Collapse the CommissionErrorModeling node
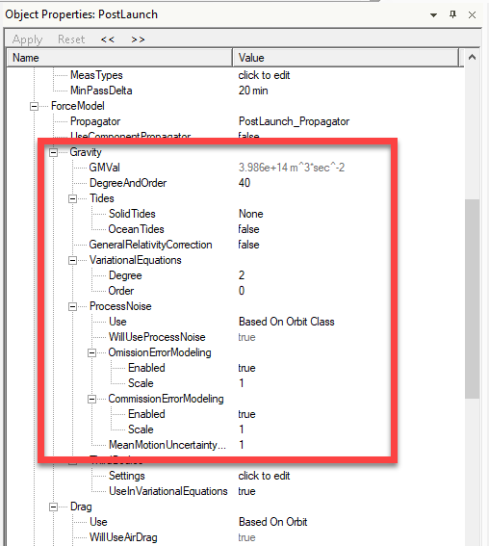489x546 pixels. [x=91, y=400]
